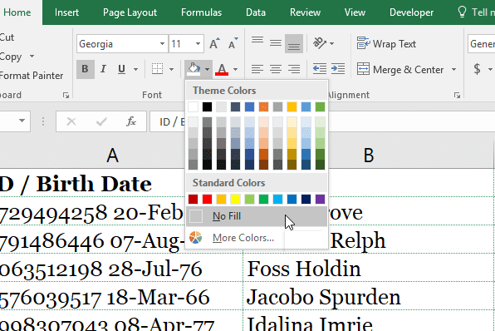Click the Orientation text rotate icon

320,43
